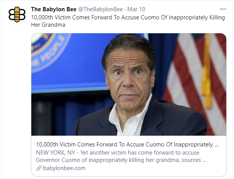234x179 pixels.
Task: Click the word "Grandma" in the tweet text
Action: [53, 24]
